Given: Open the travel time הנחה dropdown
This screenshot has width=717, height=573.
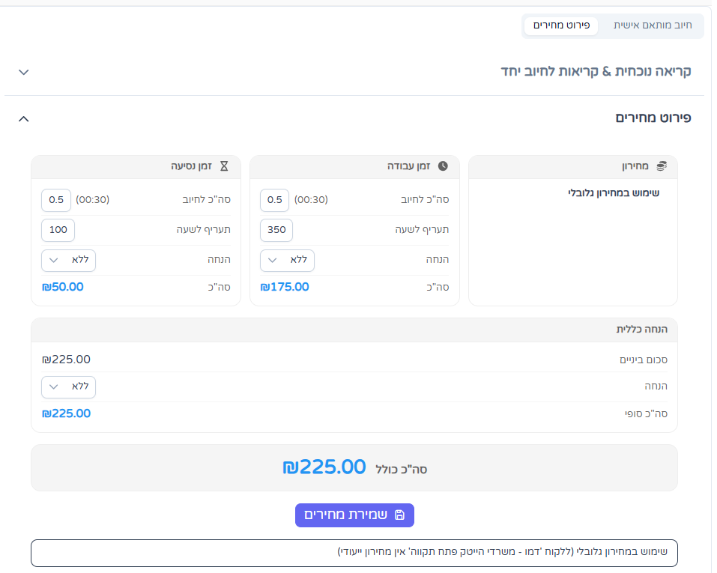Looking at the screenshot, I should pos(69,260).
